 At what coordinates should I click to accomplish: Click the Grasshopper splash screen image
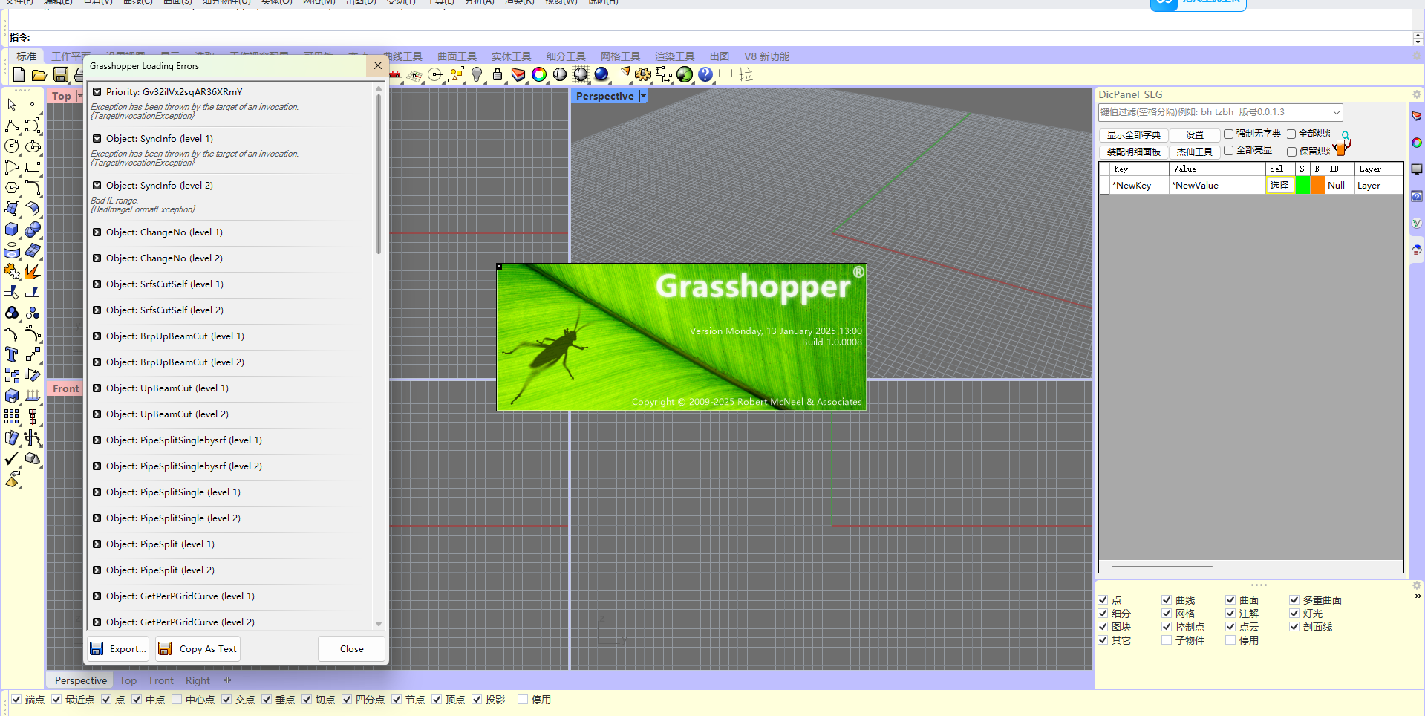[x=682, y=337]
